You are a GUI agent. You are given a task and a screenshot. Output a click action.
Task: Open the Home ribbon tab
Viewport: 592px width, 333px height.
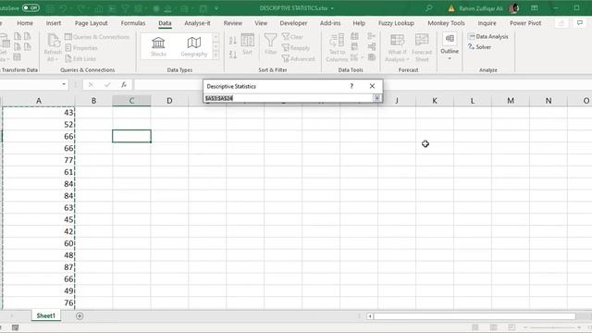[x=25, y=23]
